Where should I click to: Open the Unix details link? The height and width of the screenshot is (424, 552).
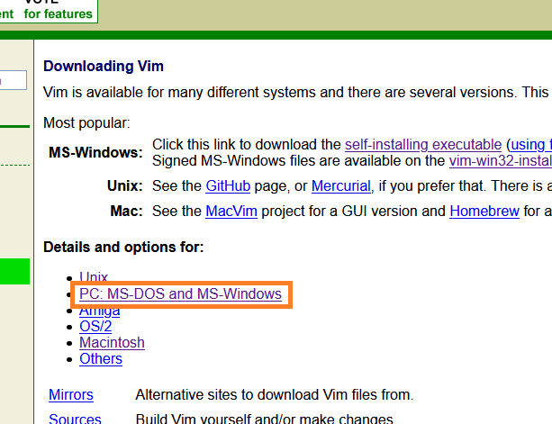tap(94, 276)
